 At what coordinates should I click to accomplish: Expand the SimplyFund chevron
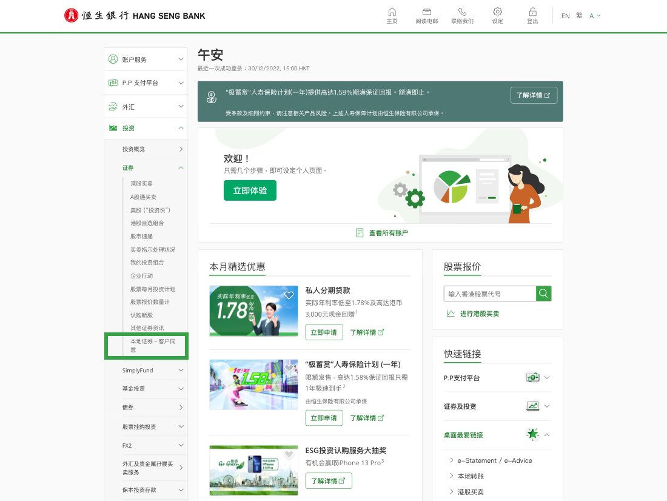coord(181,371)
